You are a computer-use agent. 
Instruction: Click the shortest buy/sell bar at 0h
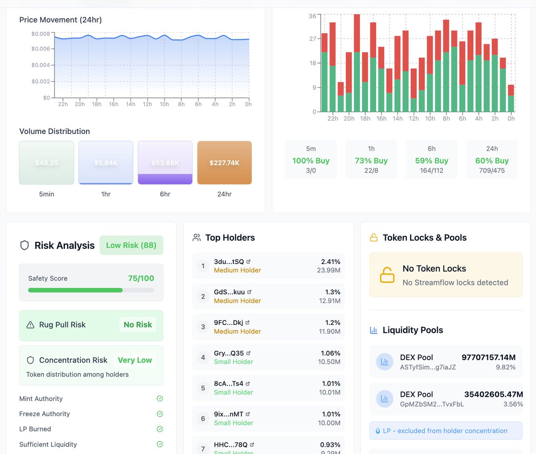(511, 98)
